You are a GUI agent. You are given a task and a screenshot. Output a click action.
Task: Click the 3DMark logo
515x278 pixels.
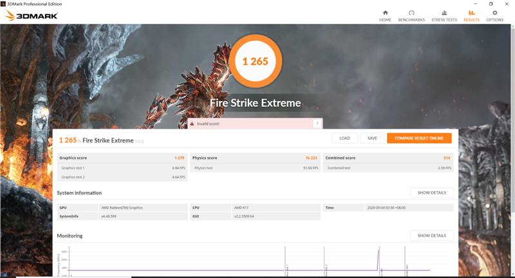pos(32,15)
